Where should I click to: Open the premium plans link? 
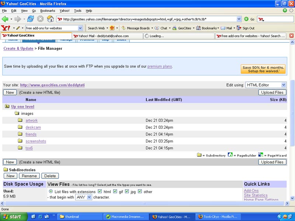[160, 66]
